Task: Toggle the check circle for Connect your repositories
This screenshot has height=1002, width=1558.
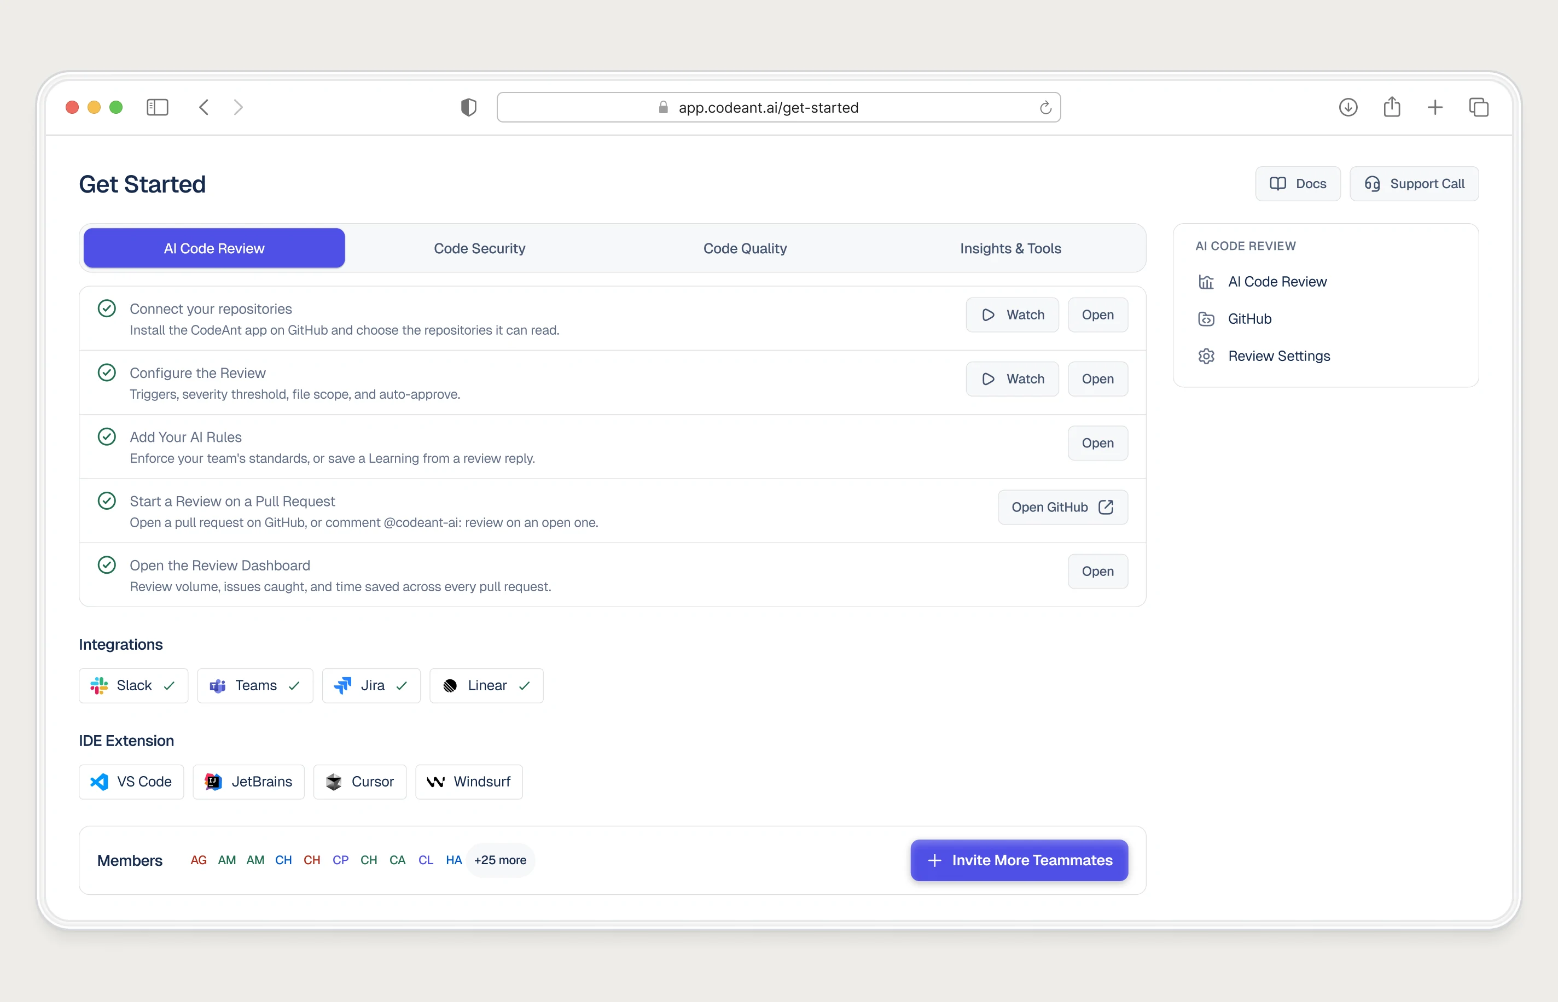Action: coord(107,308)
